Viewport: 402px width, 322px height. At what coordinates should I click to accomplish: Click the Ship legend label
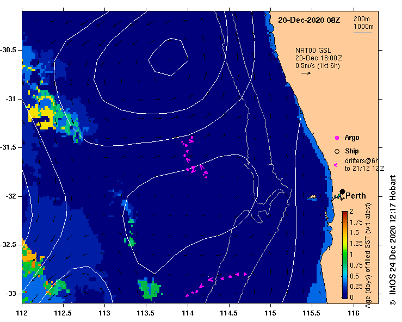pyautogui.click(x=351, y=151)
